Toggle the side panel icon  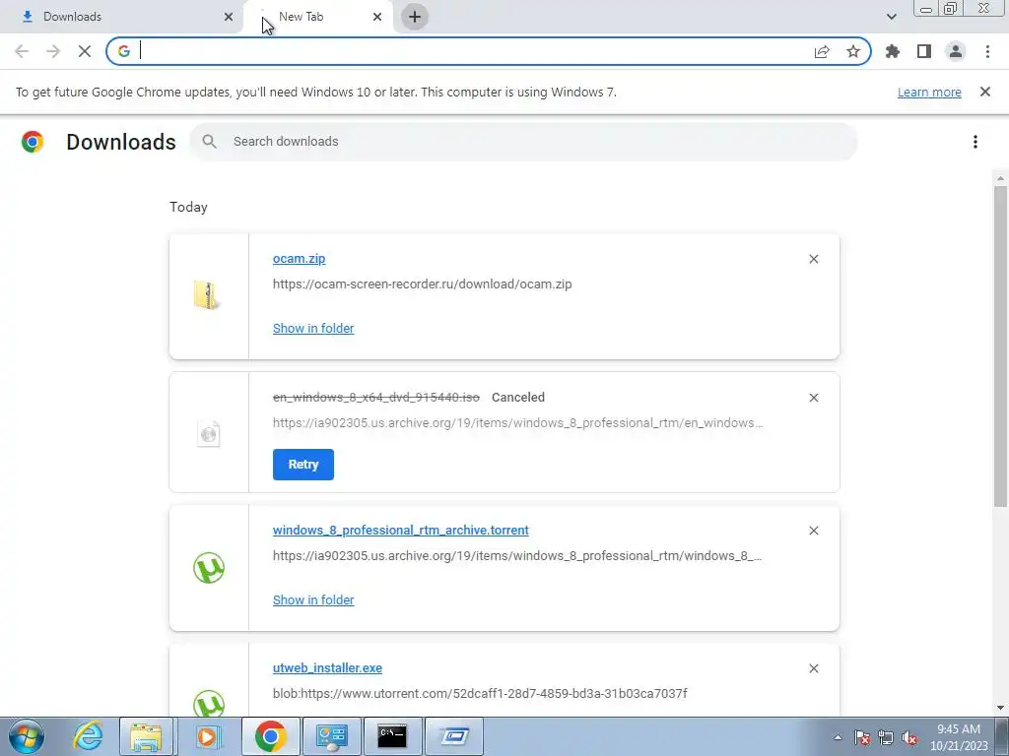pos(924,51)
